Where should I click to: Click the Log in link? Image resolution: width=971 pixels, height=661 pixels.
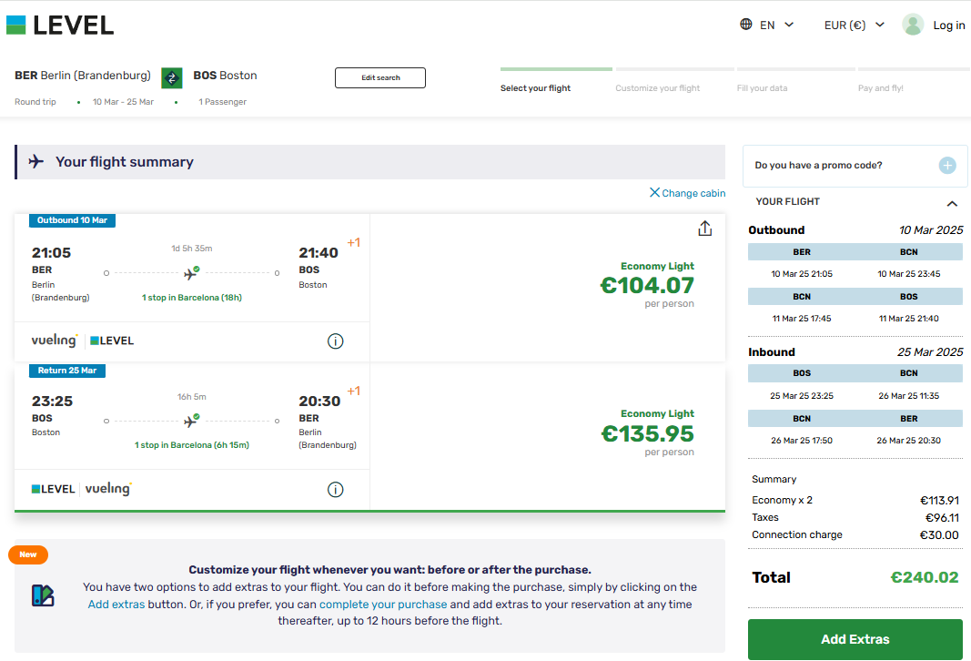pyautogui.click(x=949, y=25)
